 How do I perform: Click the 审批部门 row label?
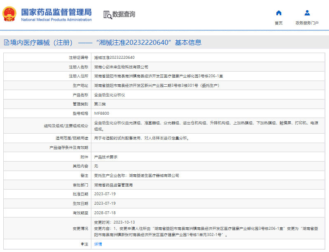[x=81, y=185]
